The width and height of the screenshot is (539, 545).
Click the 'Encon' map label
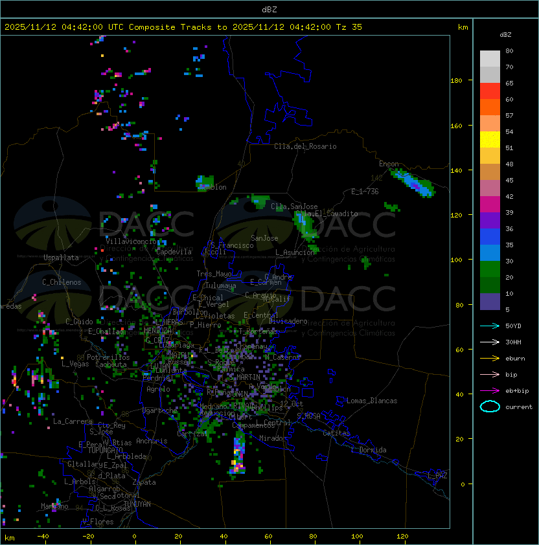tap(389, 164)
